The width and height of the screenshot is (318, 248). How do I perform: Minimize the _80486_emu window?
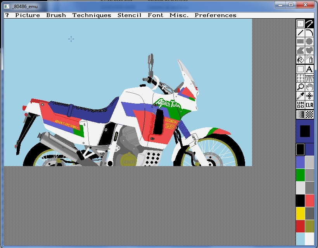click(280, 5)
